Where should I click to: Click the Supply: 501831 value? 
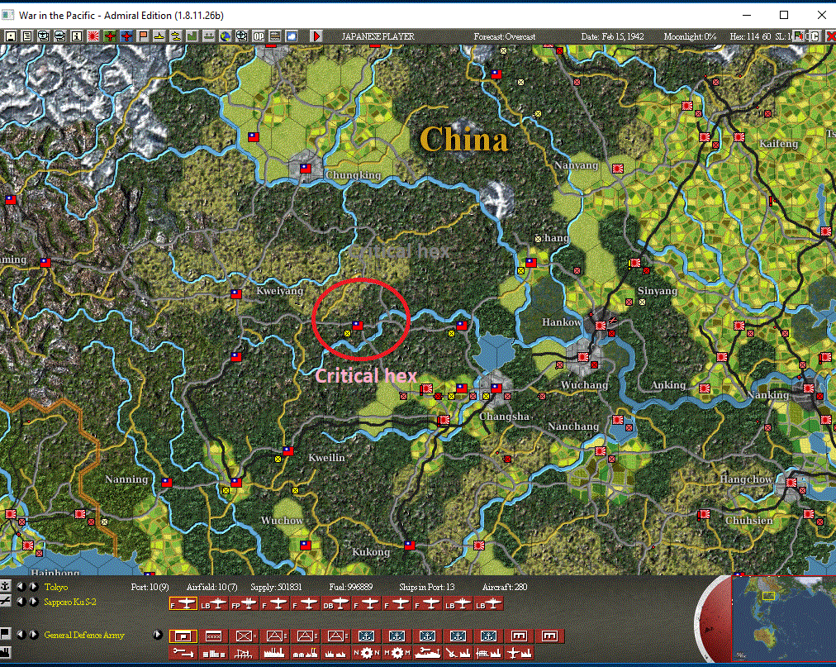point(276,587)
